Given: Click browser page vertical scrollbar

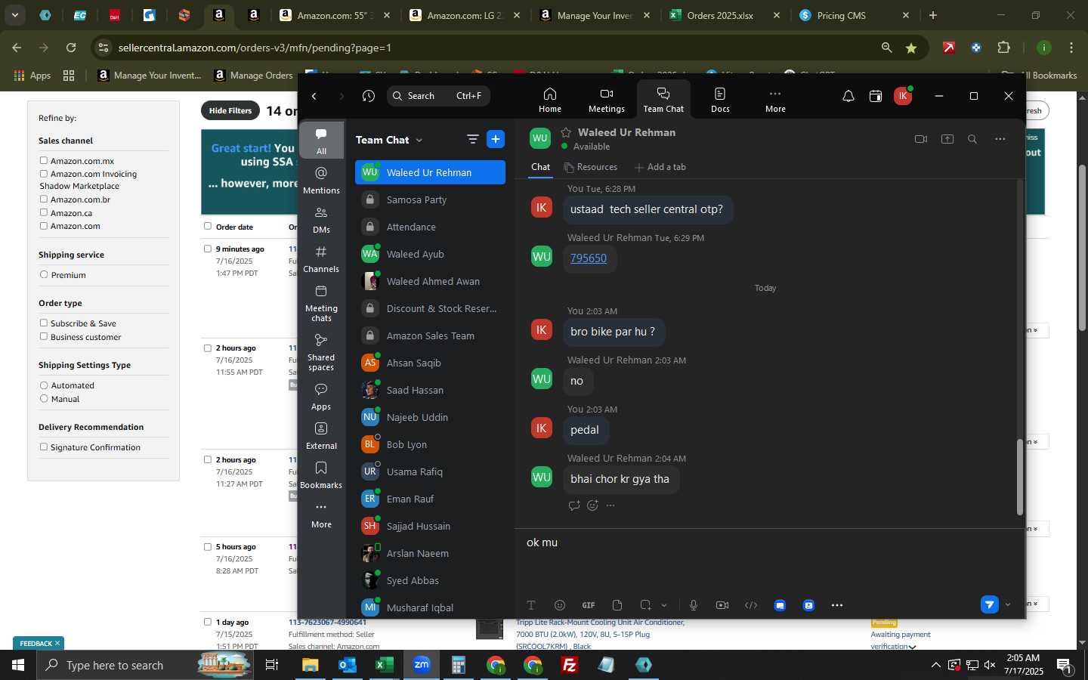Looking at the screenshot, I should pos(1082,249).
